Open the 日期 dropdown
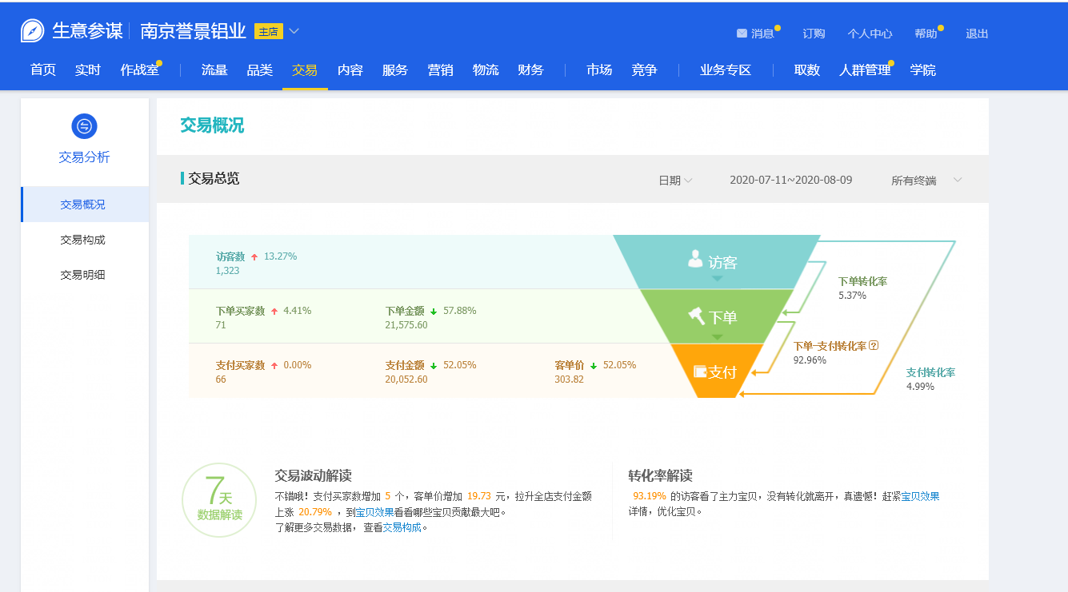Screen dimensions: 1068x592 675,181
